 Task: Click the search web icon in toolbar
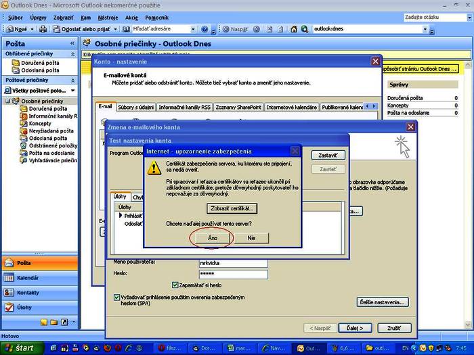point(304,29)
